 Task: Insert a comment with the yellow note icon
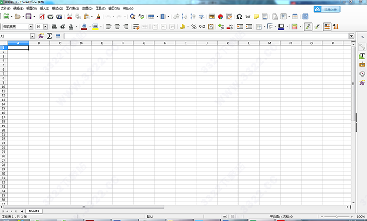[256, 17]
